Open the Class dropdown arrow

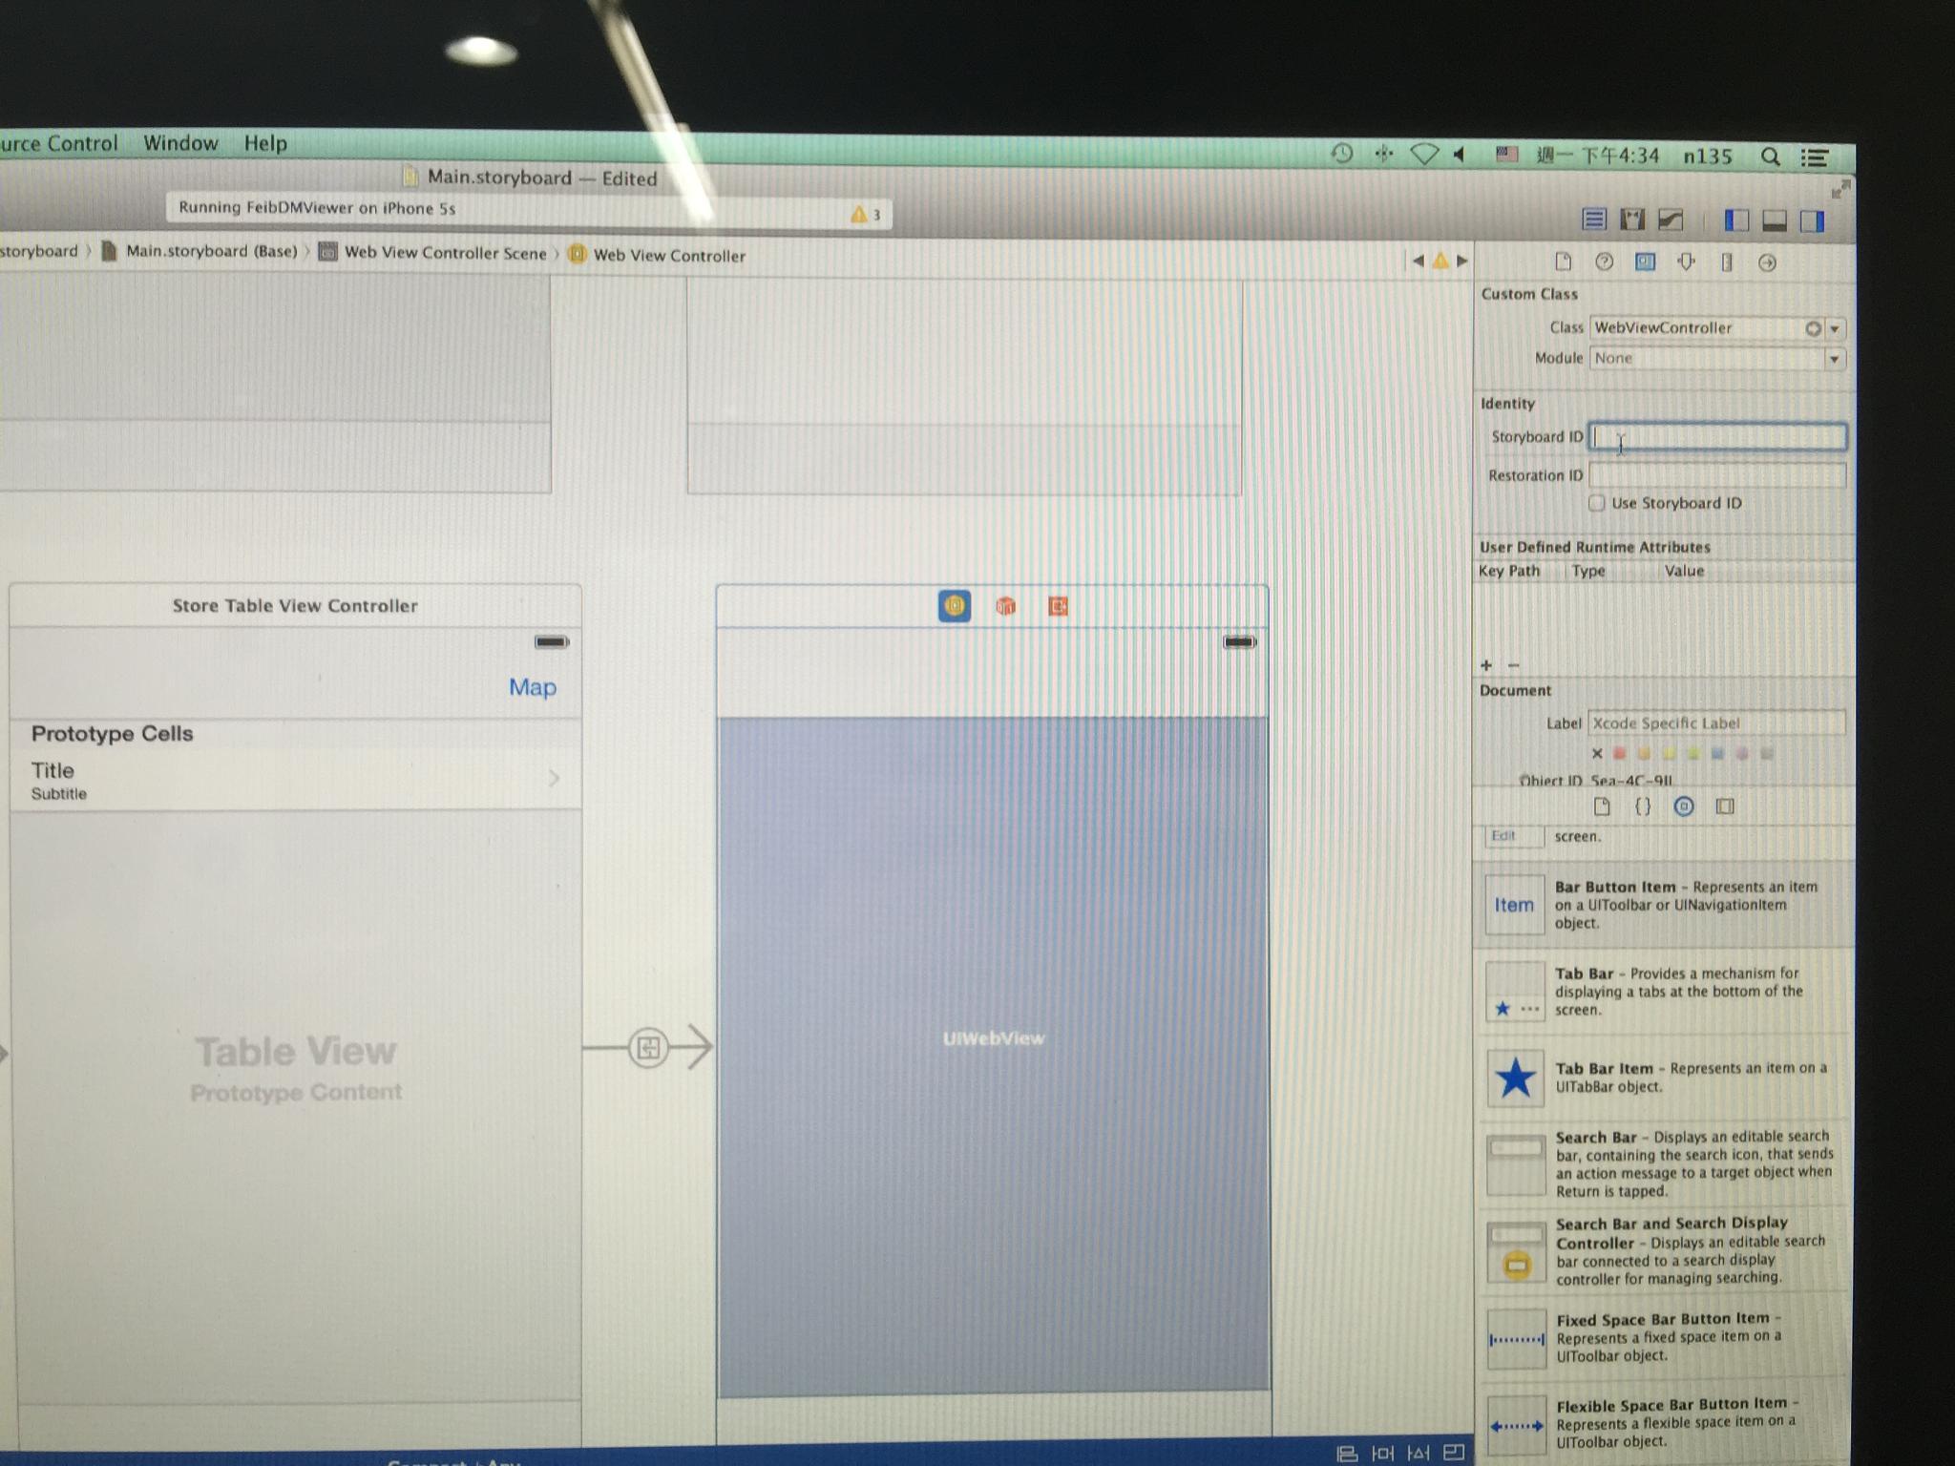click(x=1834, y=329)
